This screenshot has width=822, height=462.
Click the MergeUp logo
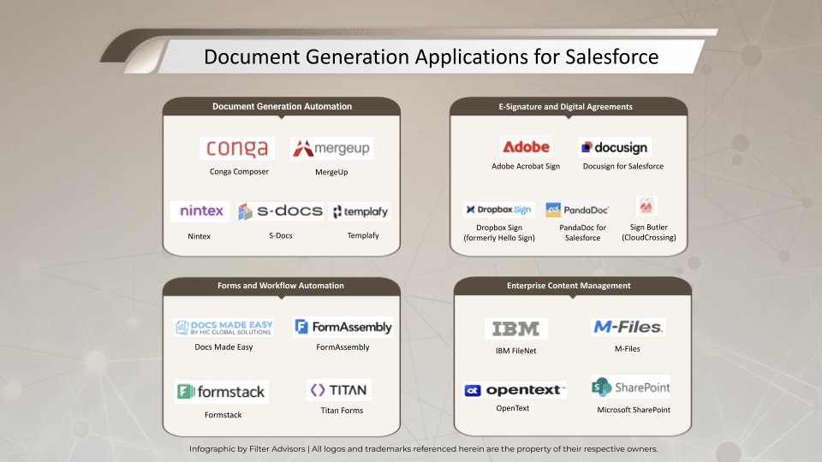tap(331, 148)
